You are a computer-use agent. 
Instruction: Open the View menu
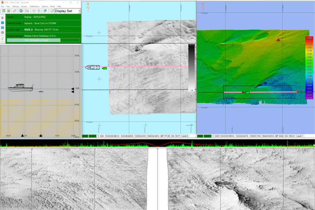[x=8, y=6]
